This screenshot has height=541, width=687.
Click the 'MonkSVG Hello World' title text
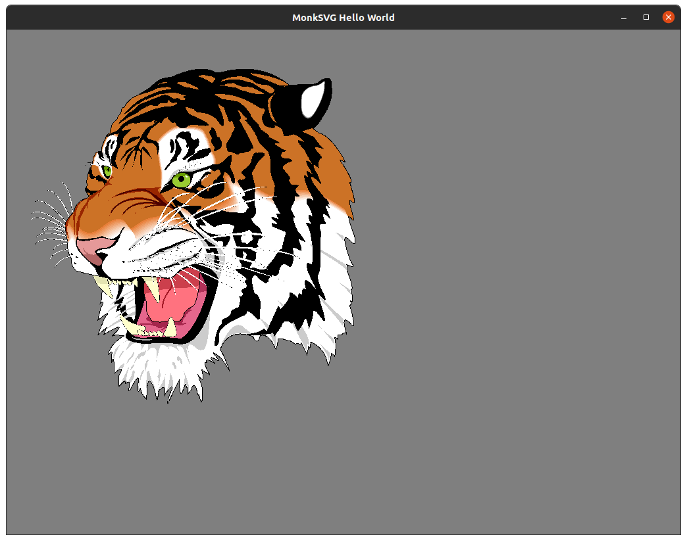coord(343,18)
